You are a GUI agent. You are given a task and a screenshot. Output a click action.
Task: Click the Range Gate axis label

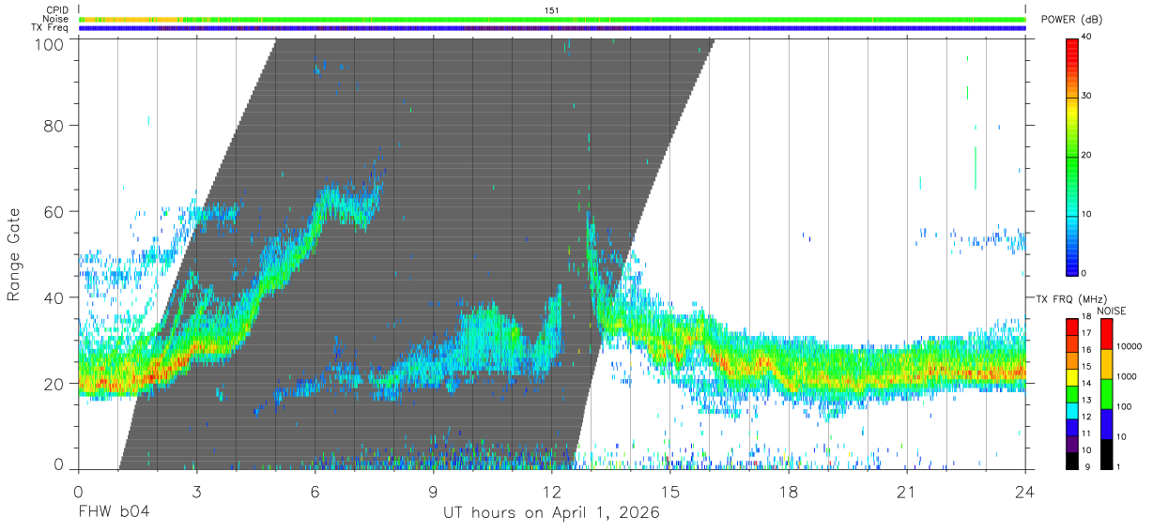14,254
